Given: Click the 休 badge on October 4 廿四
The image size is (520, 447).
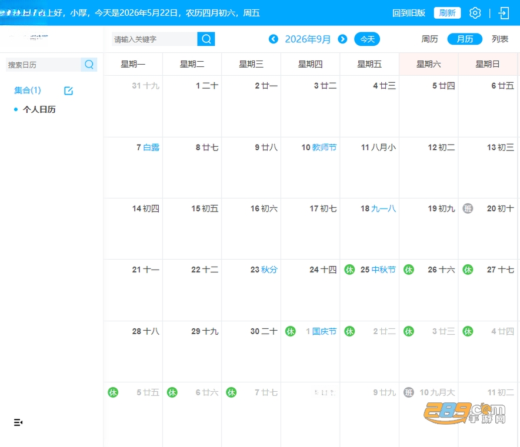Looking at the screenshot, I should click(468, 331).
